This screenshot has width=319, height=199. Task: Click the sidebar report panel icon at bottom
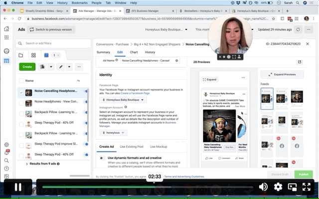[6, 176]
